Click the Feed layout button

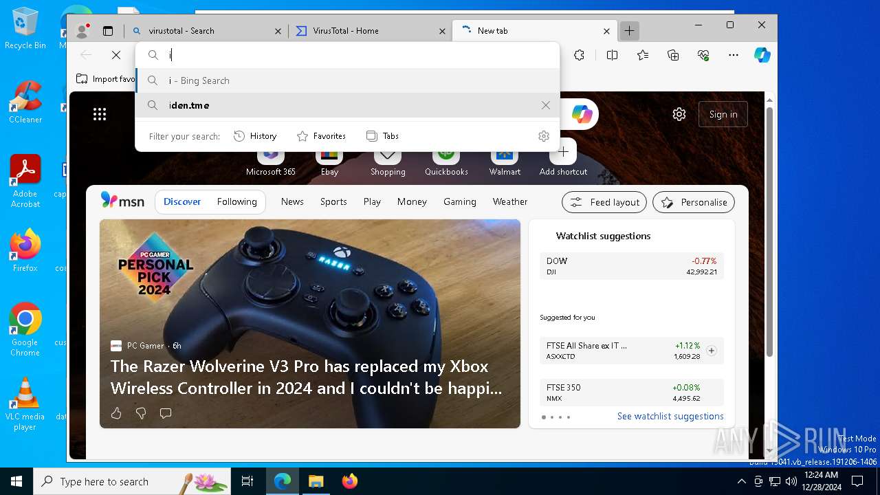tap(604, 202)
